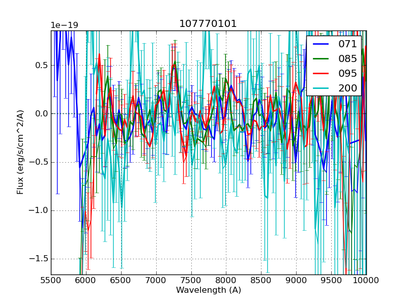Pick the 8500 x-axis tick label
Screen dimensions: 407x305
[261, 280]
